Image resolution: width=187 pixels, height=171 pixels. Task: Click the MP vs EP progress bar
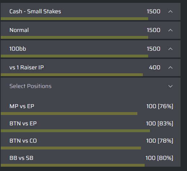[69, 114]
